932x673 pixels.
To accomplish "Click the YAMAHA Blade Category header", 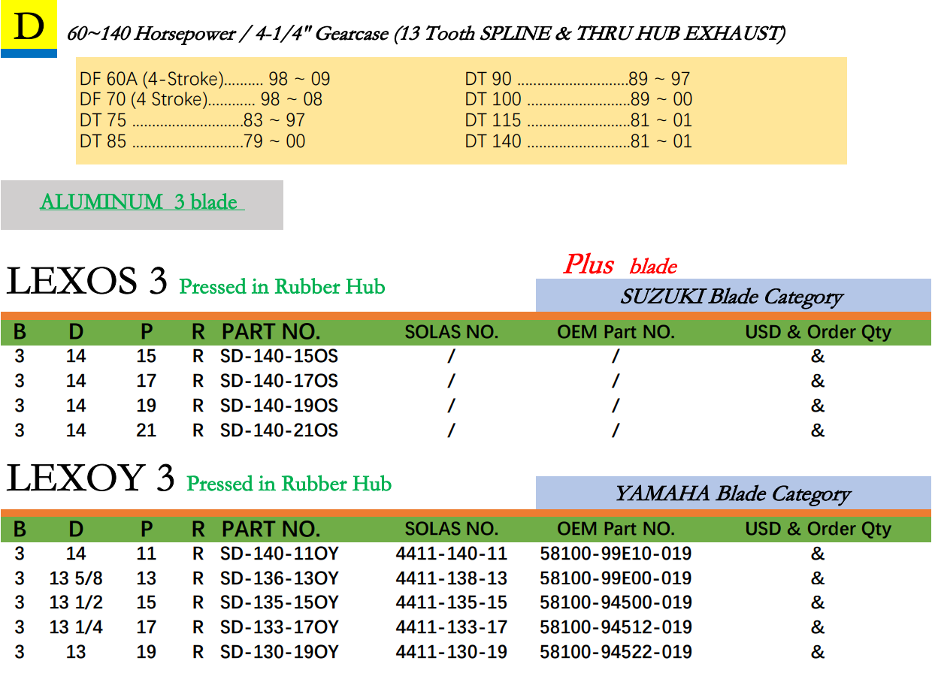I will pyautogui.click(x=733, y=493).
